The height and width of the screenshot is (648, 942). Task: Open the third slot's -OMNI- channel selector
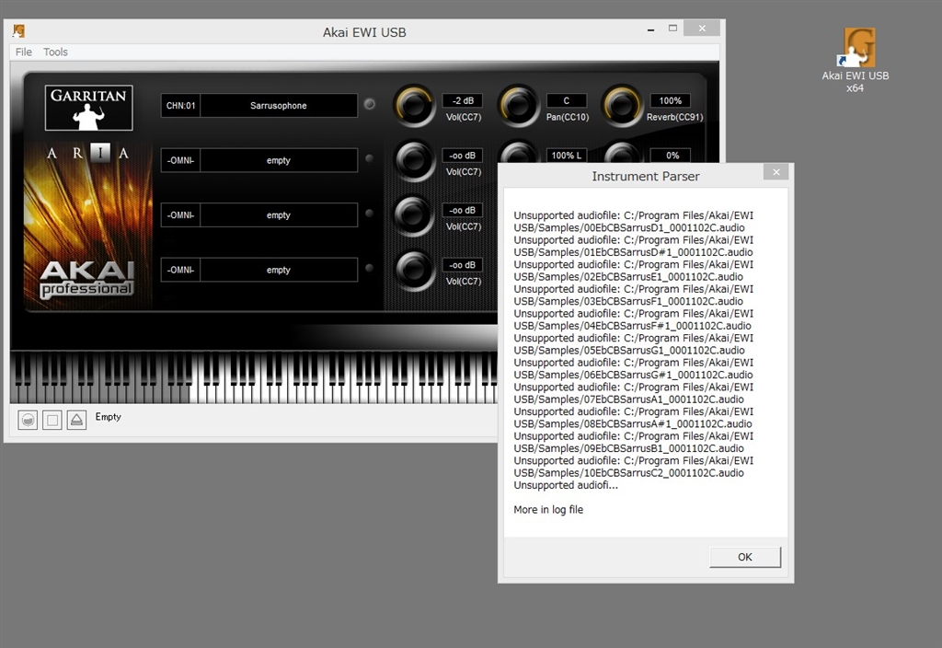tap(181, 215)
